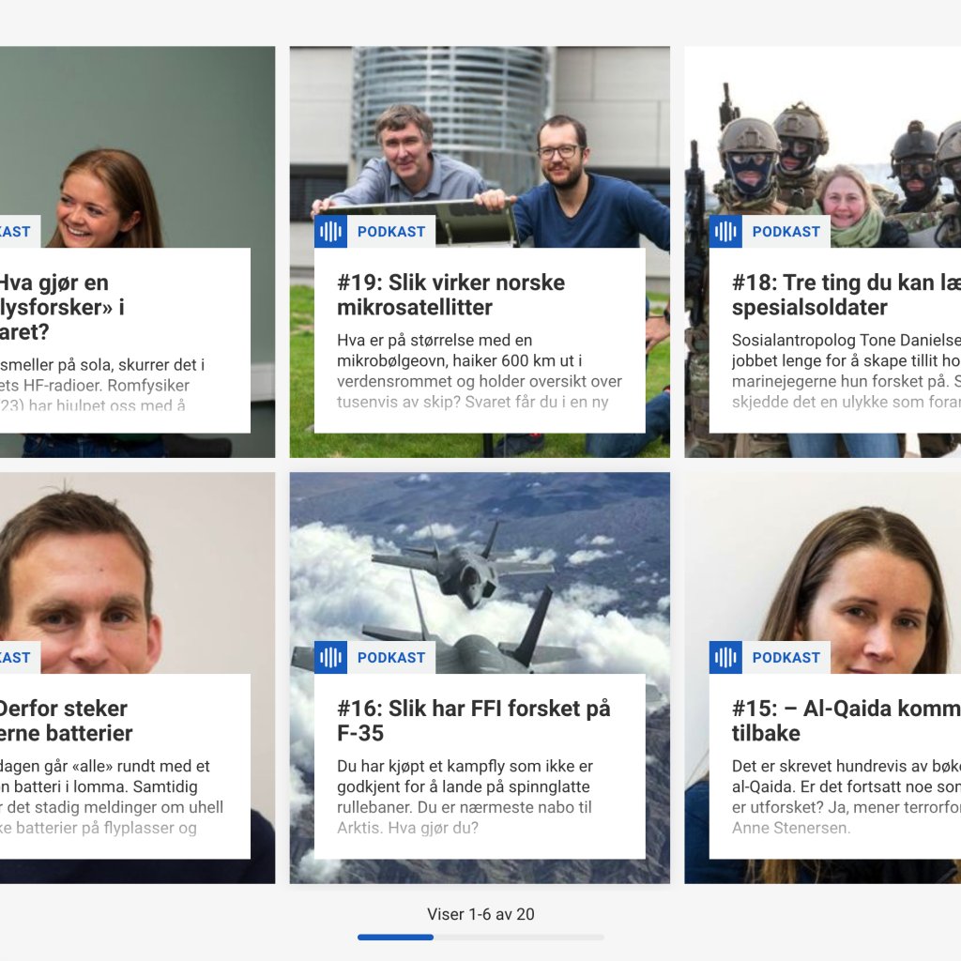961x961 pixels.
Task: Click the podcast waveform icon on episode #15
Action: 725,658
